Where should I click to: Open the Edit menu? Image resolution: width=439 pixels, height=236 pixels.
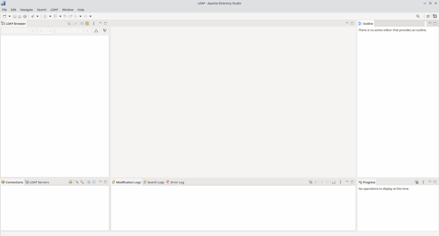[13, 9]
